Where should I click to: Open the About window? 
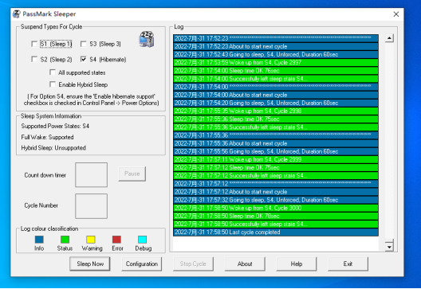(x=245, y=264)
